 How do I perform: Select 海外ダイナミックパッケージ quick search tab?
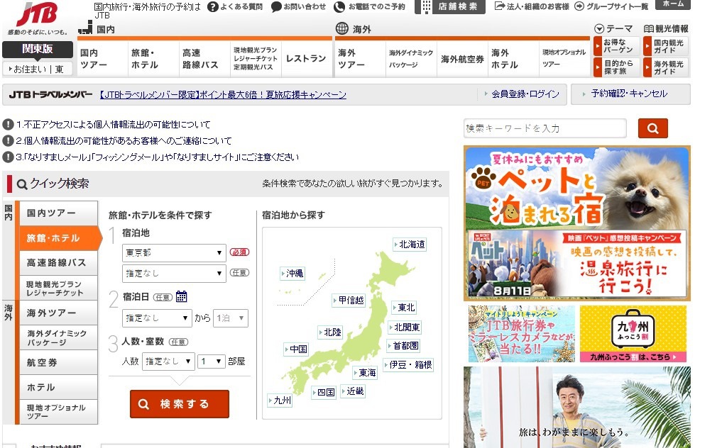click(x=58, y=337)
